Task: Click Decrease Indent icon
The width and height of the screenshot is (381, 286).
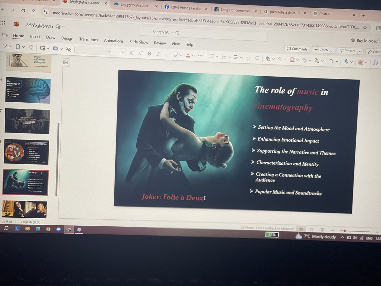Action: (248, 58)
